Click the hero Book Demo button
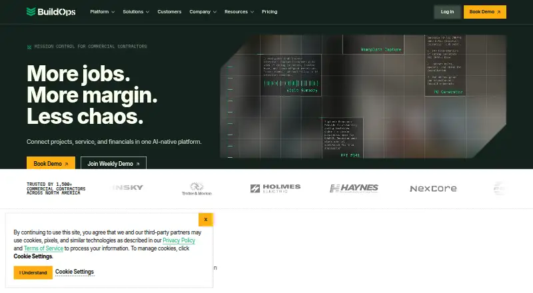This screenshot has height=293, width=533. click(51, 163)
